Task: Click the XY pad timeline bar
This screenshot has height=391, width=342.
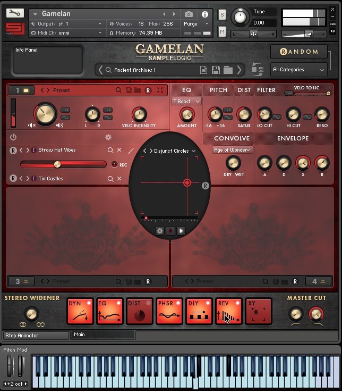Action: [x=169, y=218]
